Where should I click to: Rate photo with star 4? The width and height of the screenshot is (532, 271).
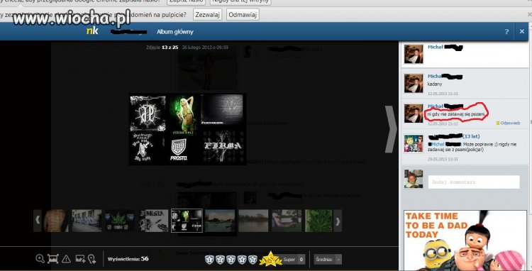pos(242,260)
